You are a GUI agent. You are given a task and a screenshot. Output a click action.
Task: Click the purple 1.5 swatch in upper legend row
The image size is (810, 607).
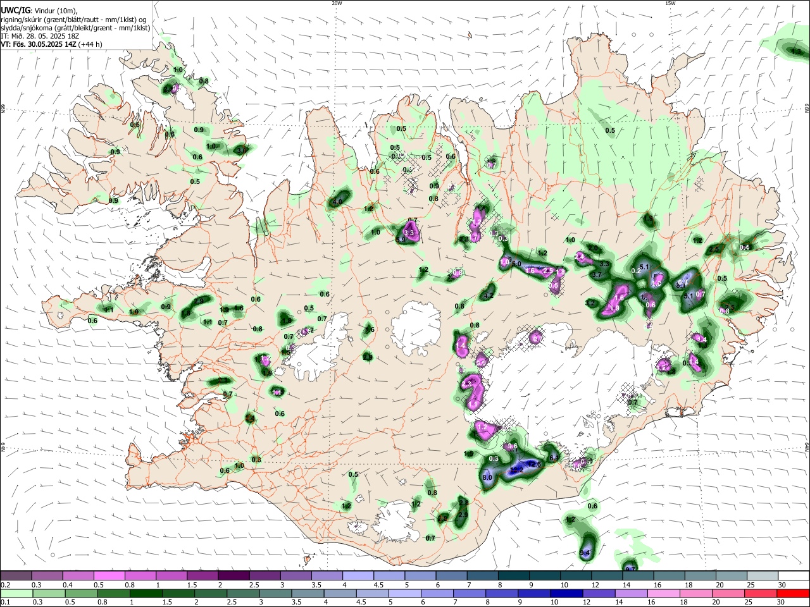(x=203, y=576)
